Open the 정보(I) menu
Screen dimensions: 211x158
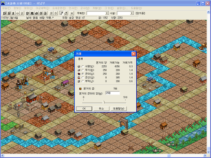17,8
